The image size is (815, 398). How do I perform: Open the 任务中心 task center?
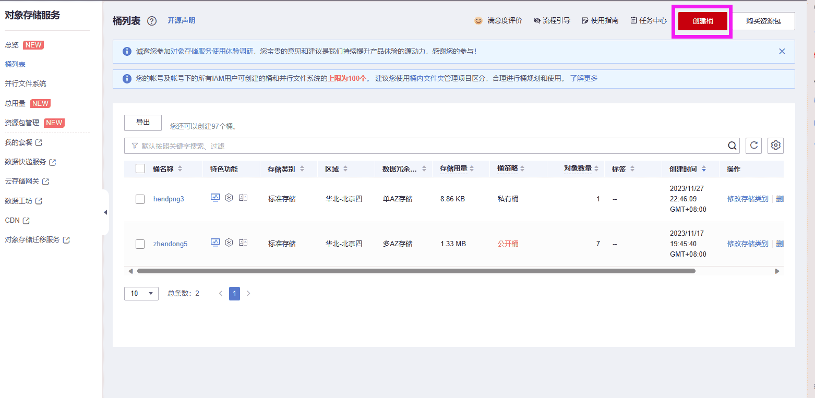tap(648, 20)
